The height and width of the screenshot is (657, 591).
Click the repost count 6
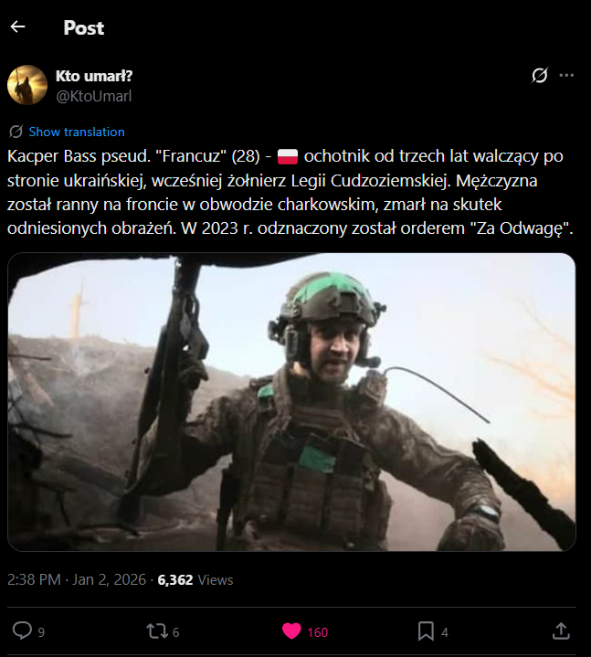[176, 632]
